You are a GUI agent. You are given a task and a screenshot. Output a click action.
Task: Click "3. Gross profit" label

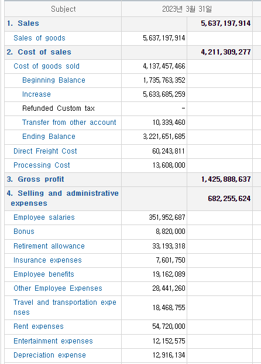(36, 179)
